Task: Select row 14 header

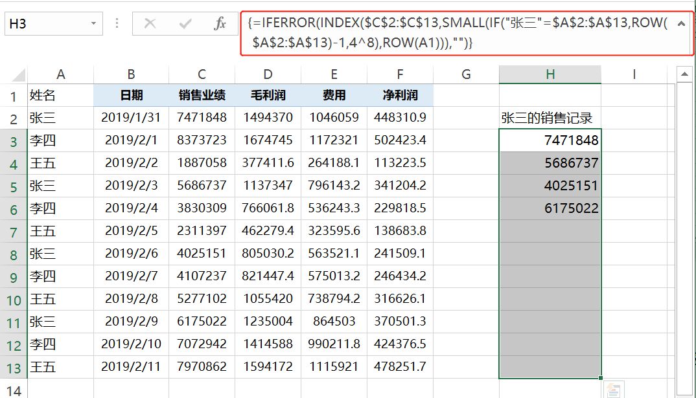Action: pos(14,390)
